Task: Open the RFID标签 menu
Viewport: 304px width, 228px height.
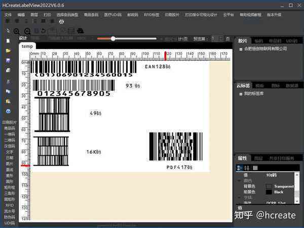Action: click(x=151, y=15)
